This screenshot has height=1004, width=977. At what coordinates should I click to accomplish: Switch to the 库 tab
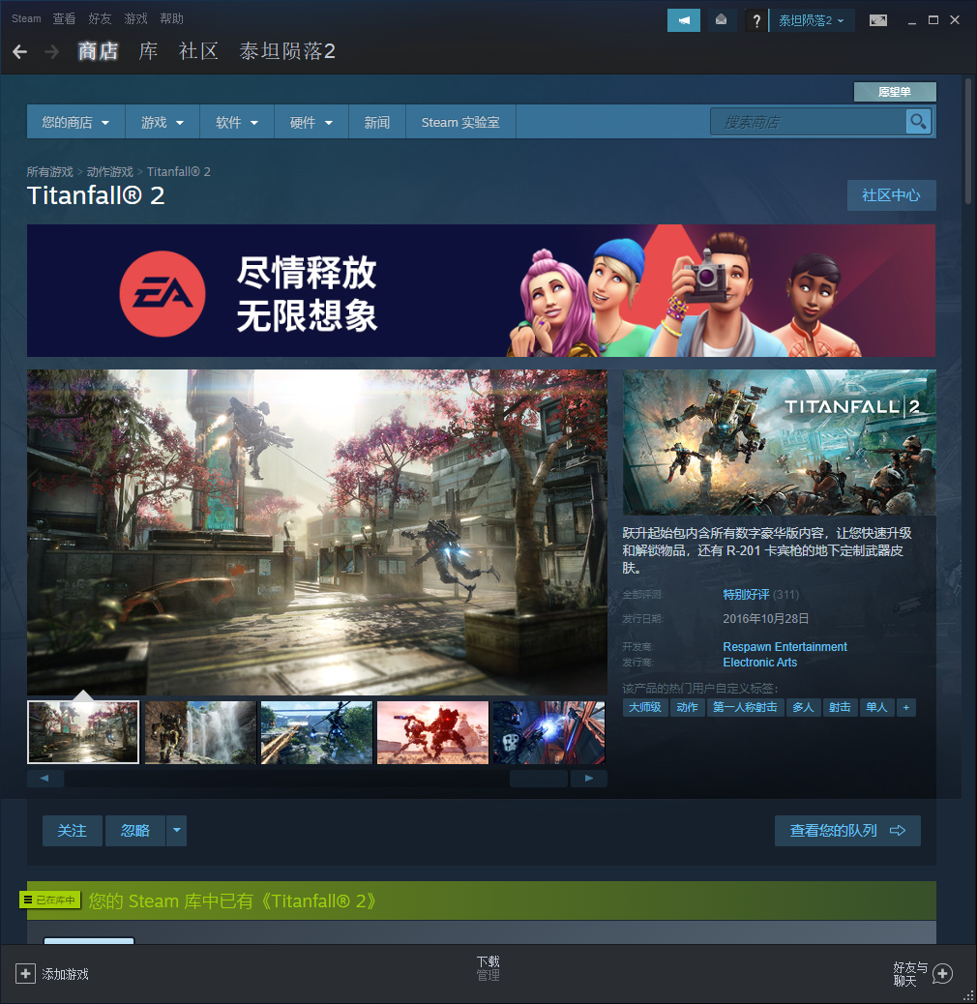149,51
